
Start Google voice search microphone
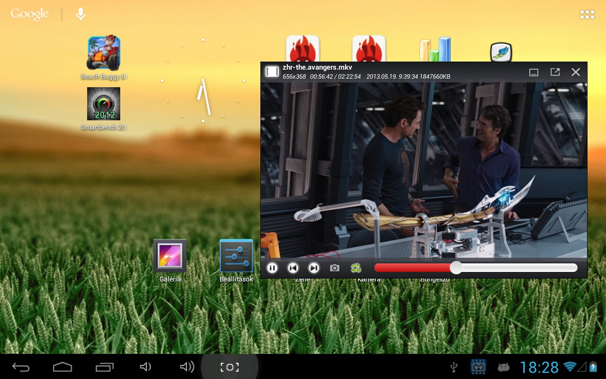coord(81,15)
